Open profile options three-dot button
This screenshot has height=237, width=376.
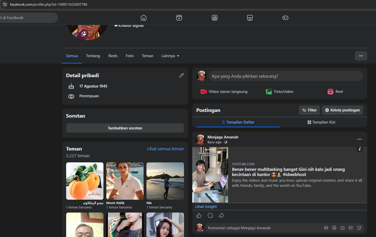(361, 56)
